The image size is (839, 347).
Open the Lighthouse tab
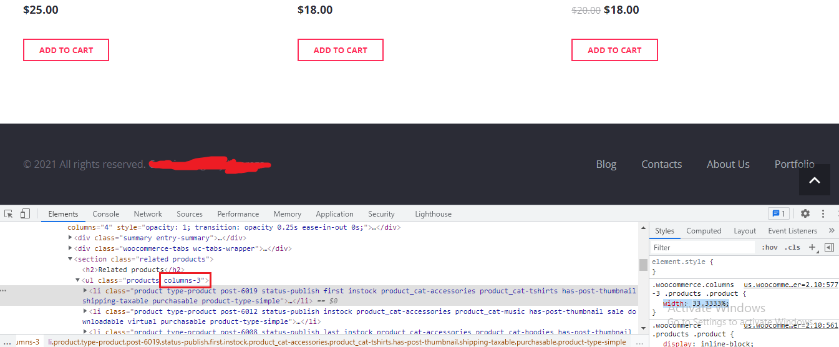click(433, 214)
